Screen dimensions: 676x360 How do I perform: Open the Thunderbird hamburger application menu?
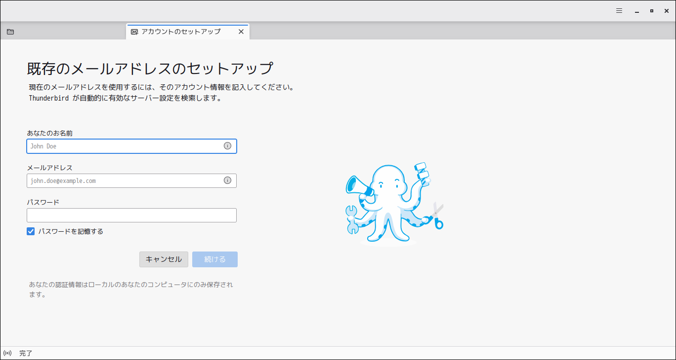tap(619, 11)
